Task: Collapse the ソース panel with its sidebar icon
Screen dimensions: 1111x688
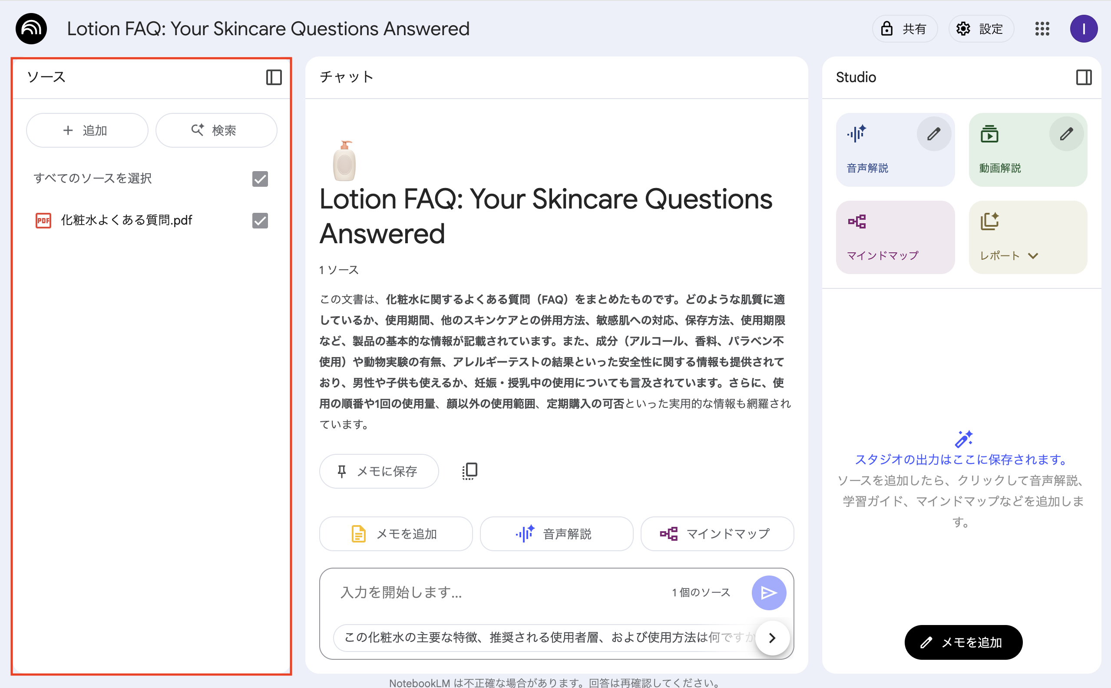Action: (274, 77)
